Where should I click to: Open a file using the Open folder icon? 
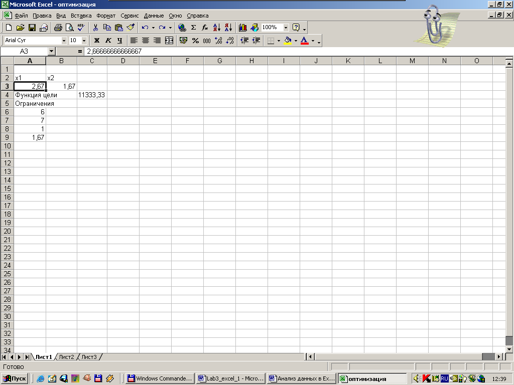click(x=20, y=28)
